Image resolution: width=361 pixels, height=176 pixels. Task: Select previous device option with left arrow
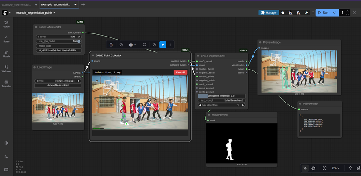(38, 37)
